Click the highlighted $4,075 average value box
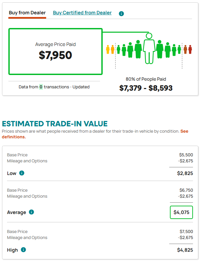 click(181, 212)
